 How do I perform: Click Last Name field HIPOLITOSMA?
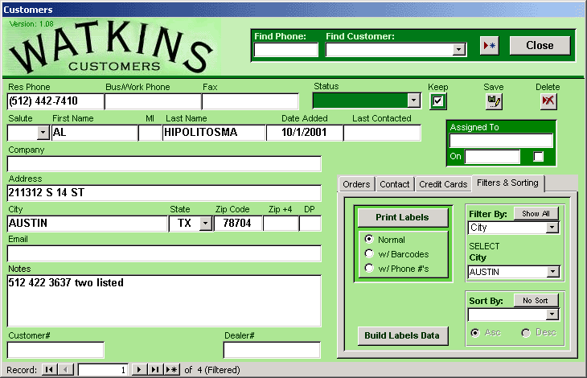click(214, 133)
